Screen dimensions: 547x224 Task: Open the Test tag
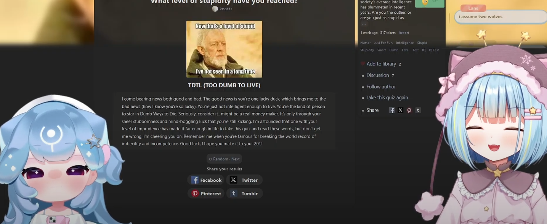click(415, 50)
